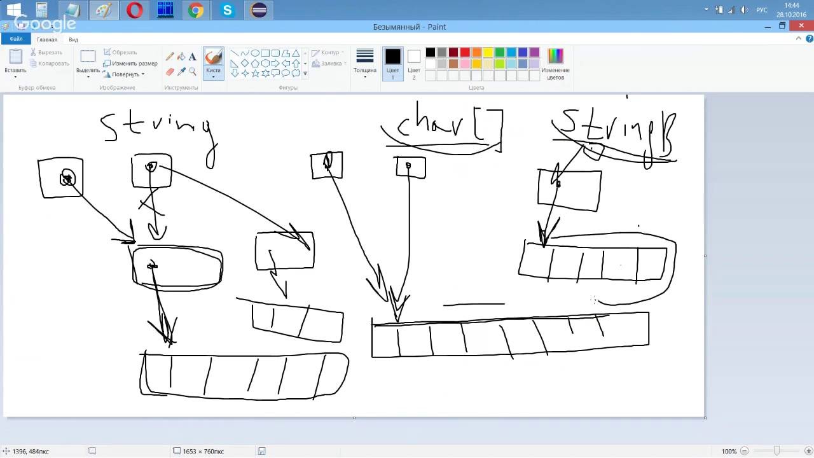Pick the purple color swatch
814x458 pixels.
pos(534,52)
